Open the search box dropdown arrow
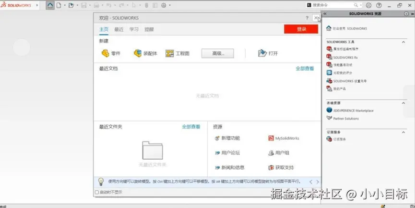415x208 pixels. 360,5
